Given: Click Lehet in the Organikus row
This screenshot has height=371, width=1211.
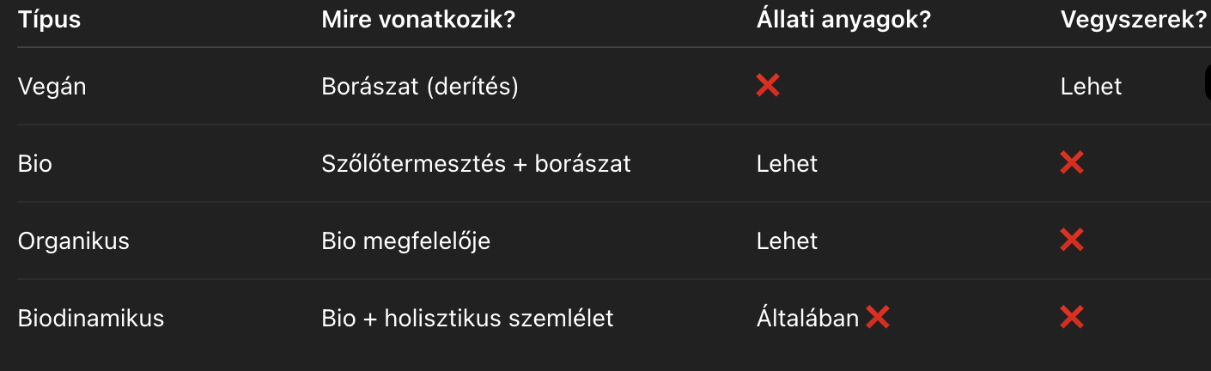Looking at the screenshot, I should [787, 240].
